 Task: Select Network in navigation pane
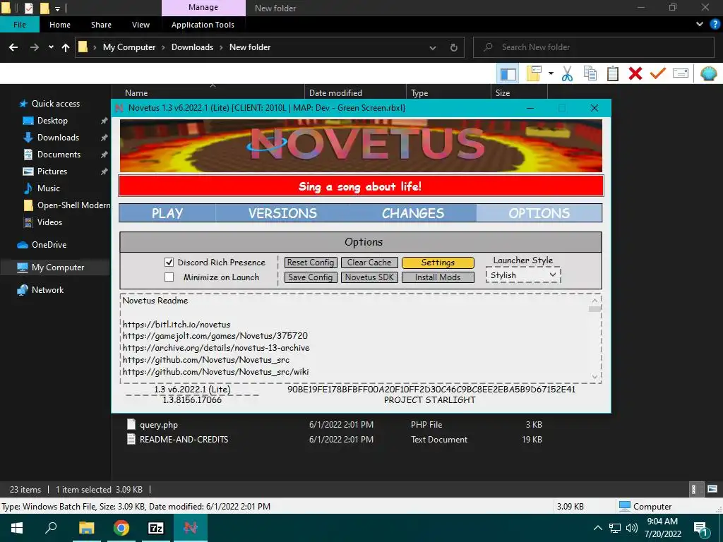pyautogui.click(x=47, y=290)
